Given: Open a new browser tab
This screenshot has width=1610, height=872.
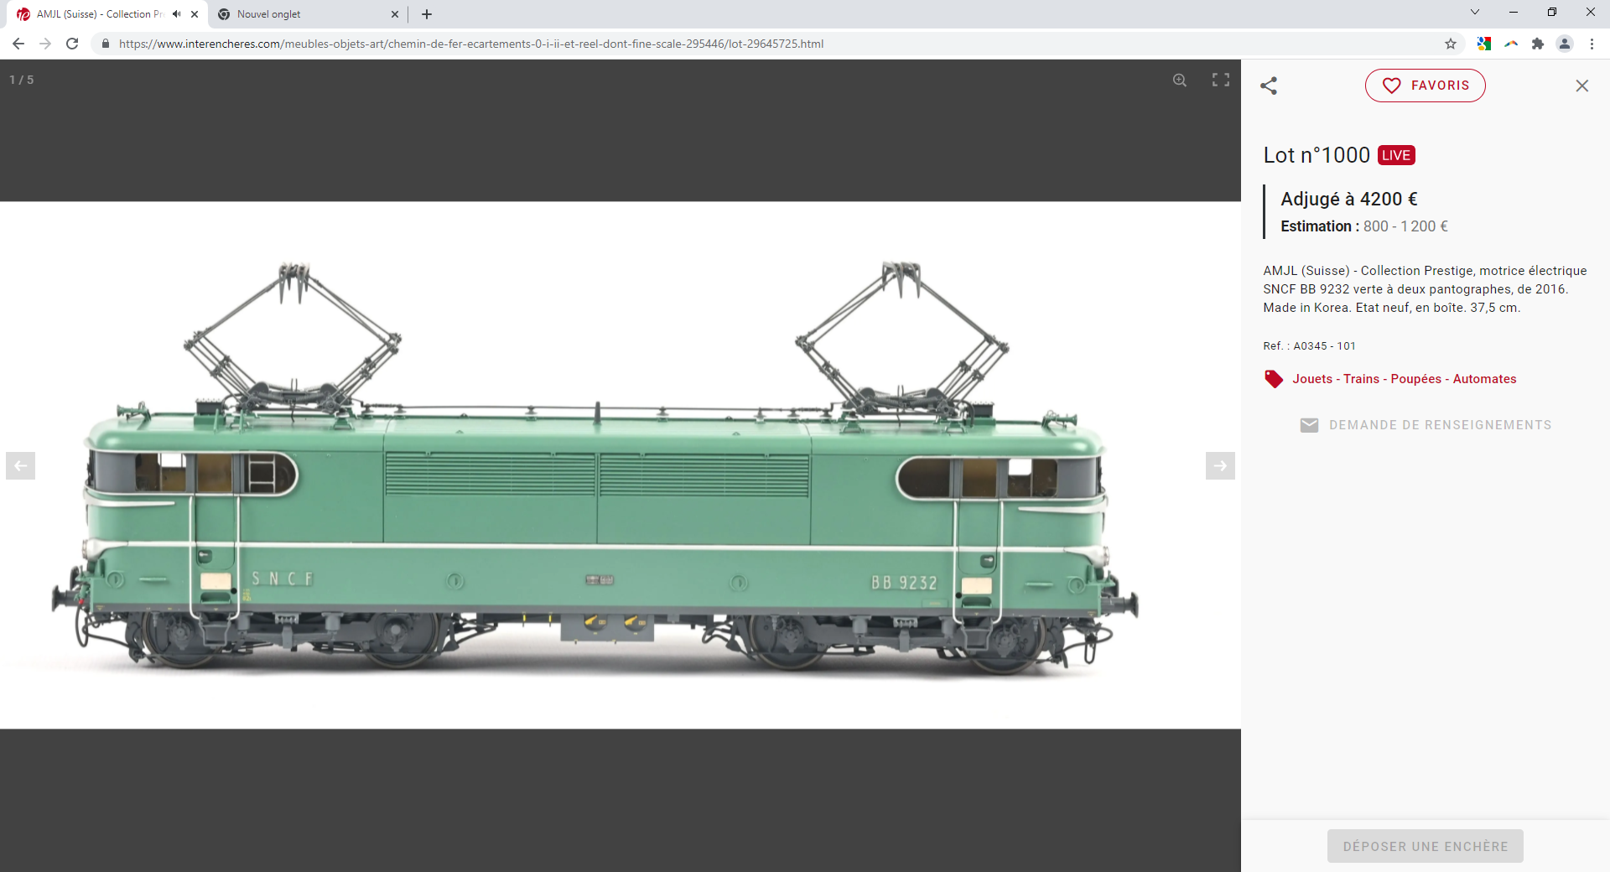Looking at the screenshot, I should pos(427,14).
